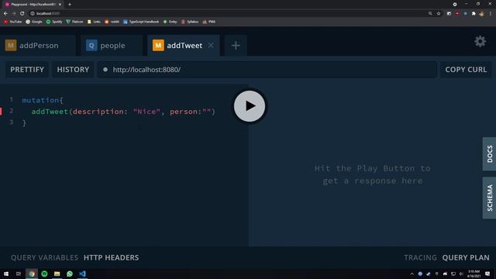496x279 pixels.
Task: Open Visual Studio Code from the taskbar
Action: [82, 274]
